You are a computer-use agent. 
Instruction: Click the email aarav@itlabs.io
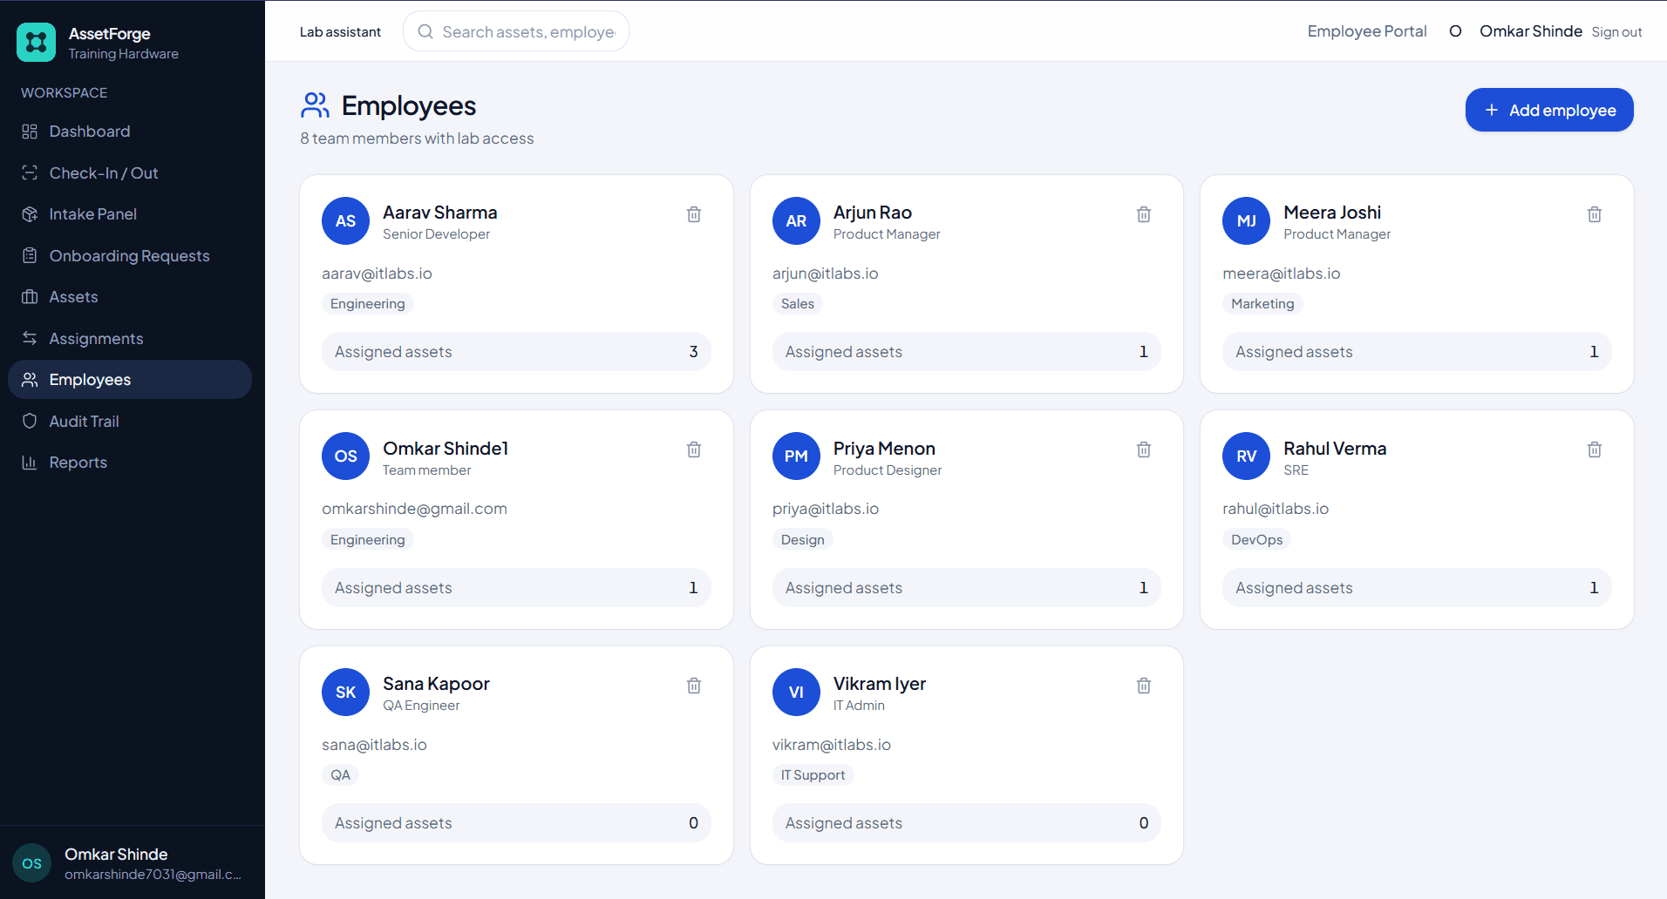point(377,274)
